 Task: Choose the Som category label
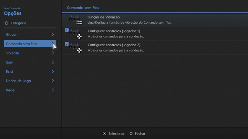[10, 62]
